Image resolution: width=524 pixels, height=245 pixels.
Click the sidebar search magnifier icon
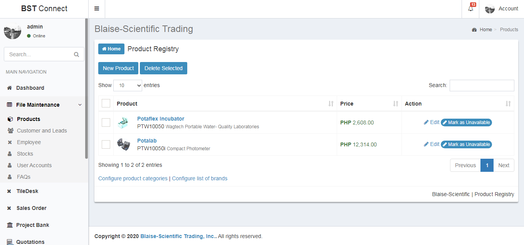(76, 54)
